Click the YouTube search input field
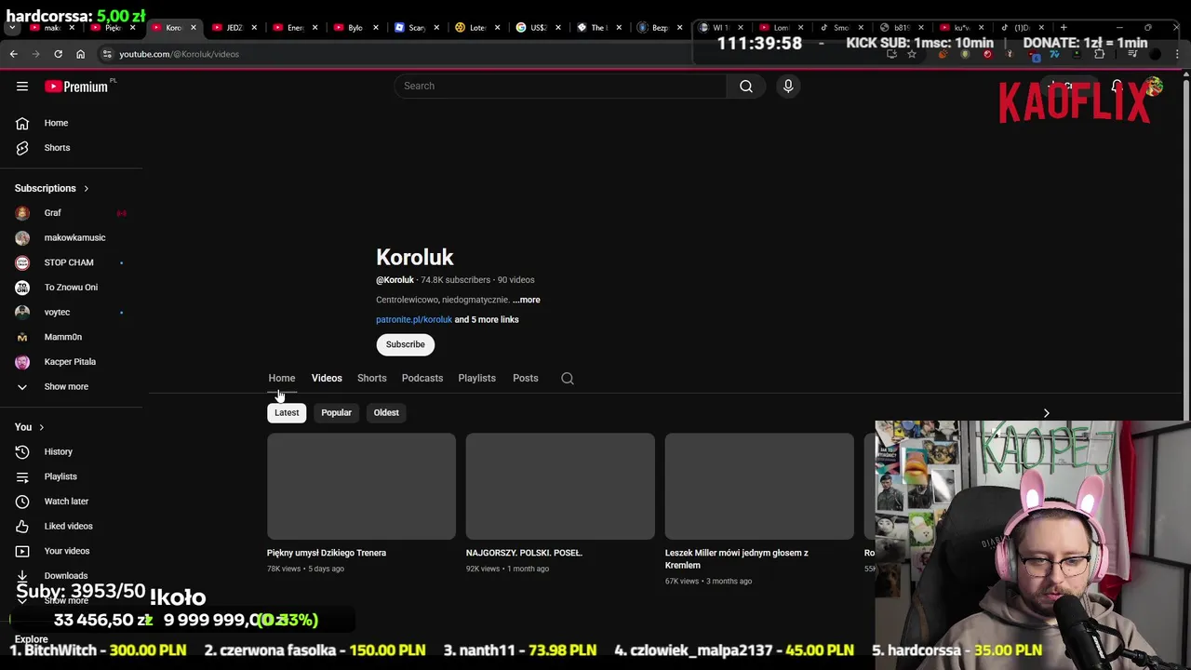The image size is (1191, 670). tap(561, 86)
